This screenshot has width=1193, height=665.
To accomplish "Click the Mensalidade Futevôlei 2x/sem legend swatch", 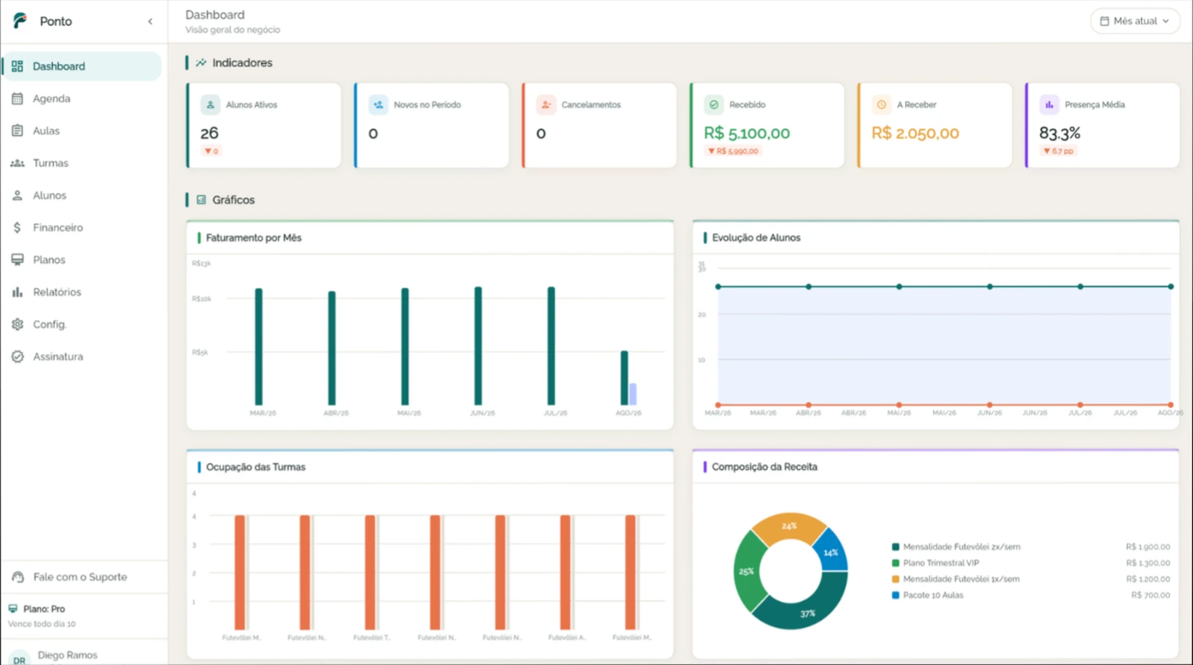I will tap(895, 546).
